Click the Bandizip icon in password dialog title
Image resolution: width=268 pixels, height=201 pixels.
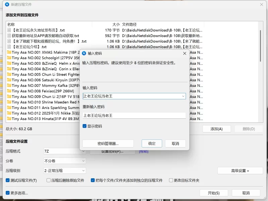84,53
